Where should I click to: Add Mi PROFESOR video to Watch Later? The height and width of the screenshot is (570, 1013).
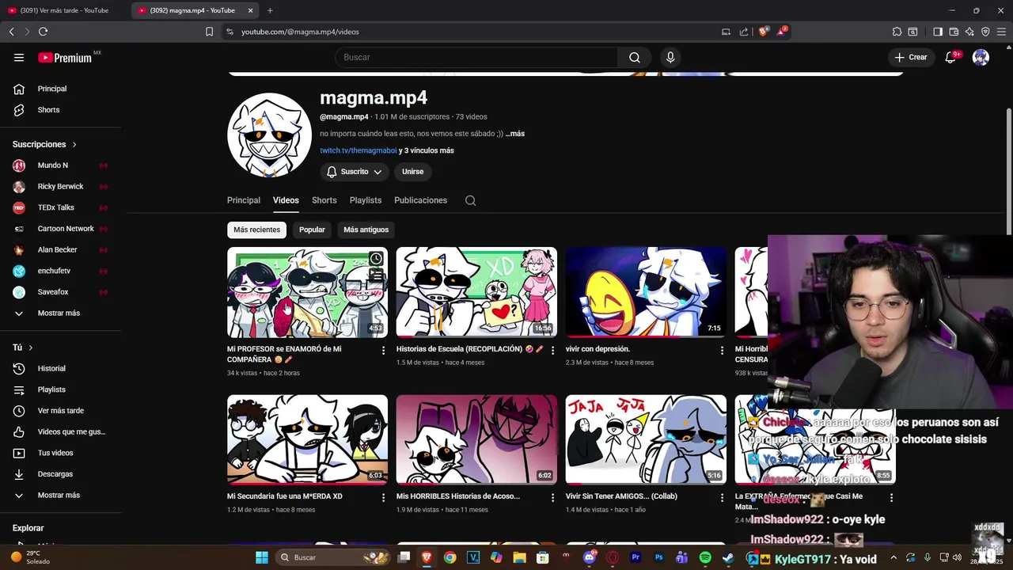point(376,259)
